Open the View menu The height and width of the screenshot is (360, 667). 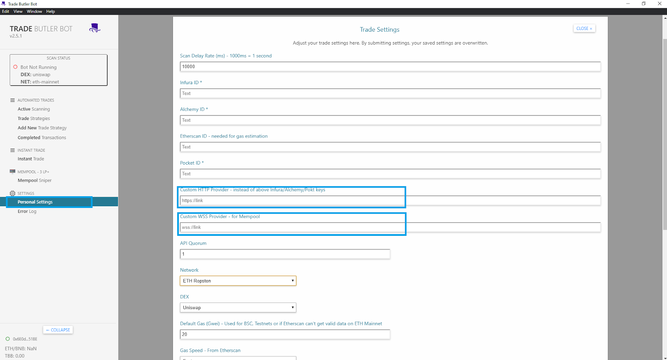pyautogui.click(x=18, y=11)
